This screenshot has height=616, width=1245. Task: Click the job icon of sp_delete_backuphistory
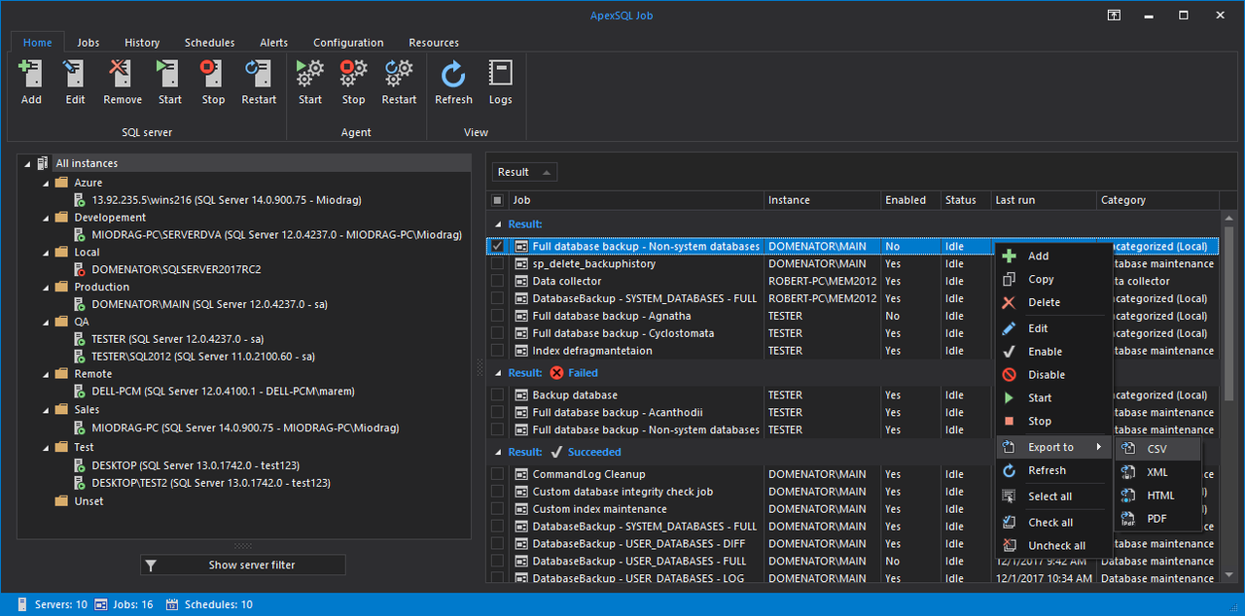[x=521, y=263]
